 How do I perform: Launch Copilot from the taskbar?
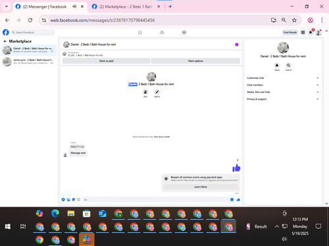click(39, 213)
